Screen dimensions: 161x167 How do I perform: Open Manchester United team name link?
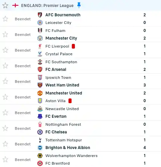[64, 93]
